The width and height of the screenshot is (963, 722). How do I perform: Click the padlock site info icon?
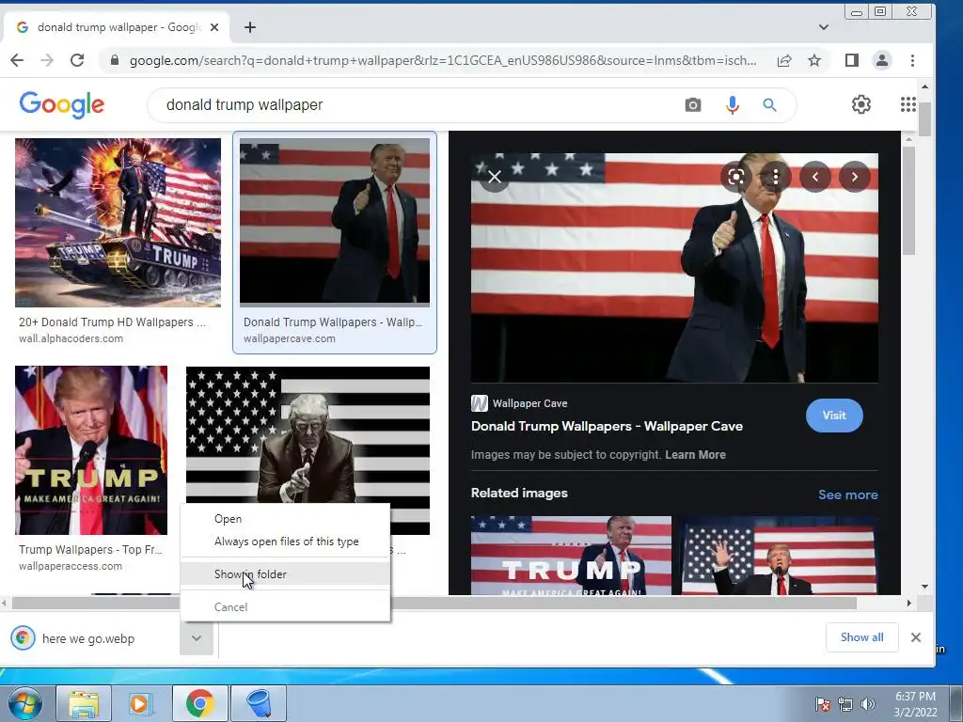[114, 60]
